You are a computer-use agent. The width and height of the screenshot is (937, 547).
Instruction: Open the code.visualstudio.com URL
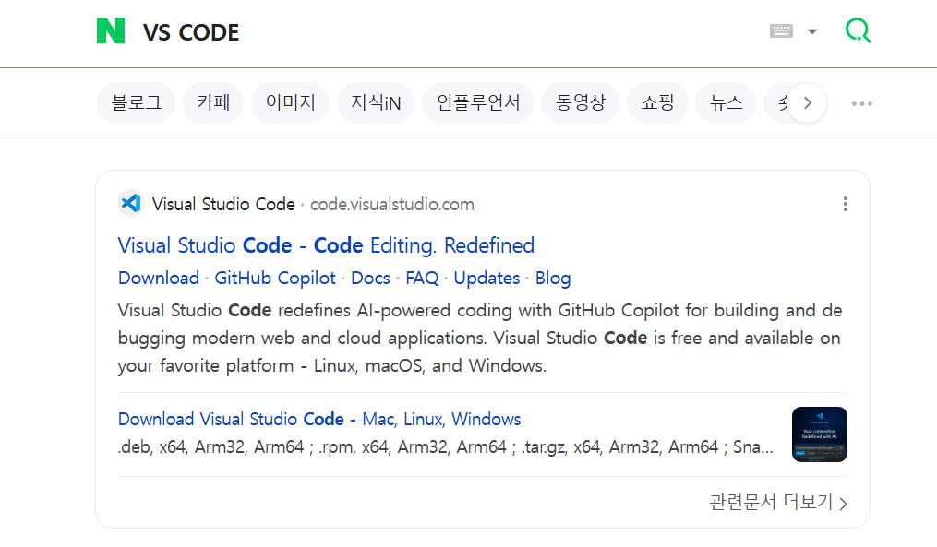[x=392, y=204]
